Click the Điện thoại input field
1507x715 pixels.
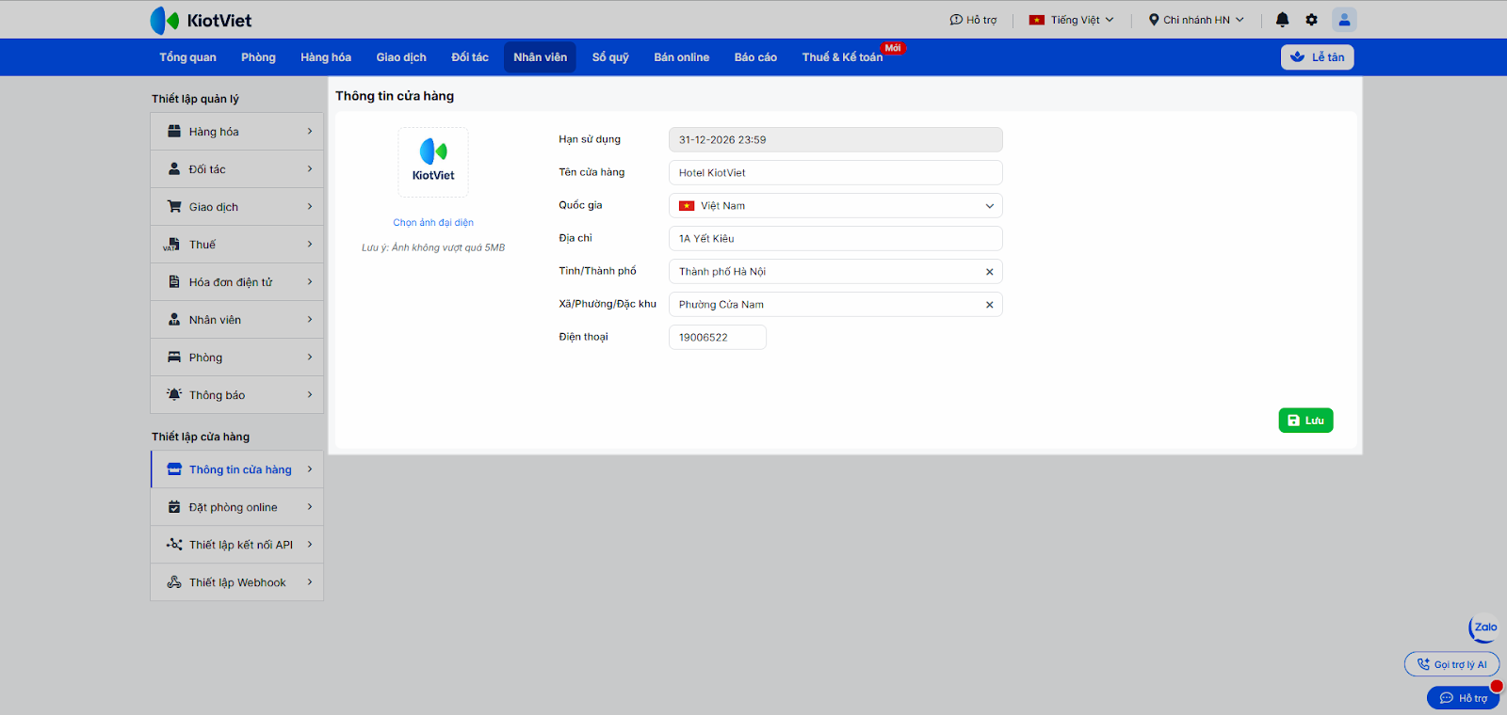[718, 338]
